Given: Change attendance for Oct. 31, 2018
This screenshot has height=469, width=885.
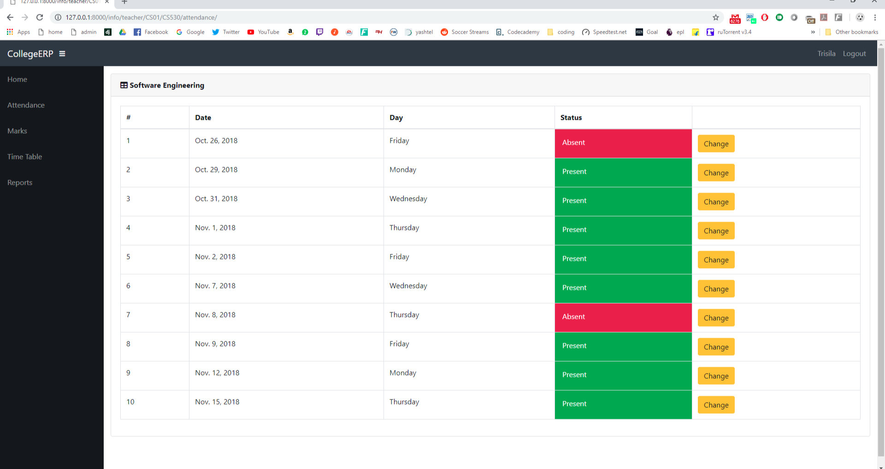Looking at the screenshot, I should tap(716, 202).
